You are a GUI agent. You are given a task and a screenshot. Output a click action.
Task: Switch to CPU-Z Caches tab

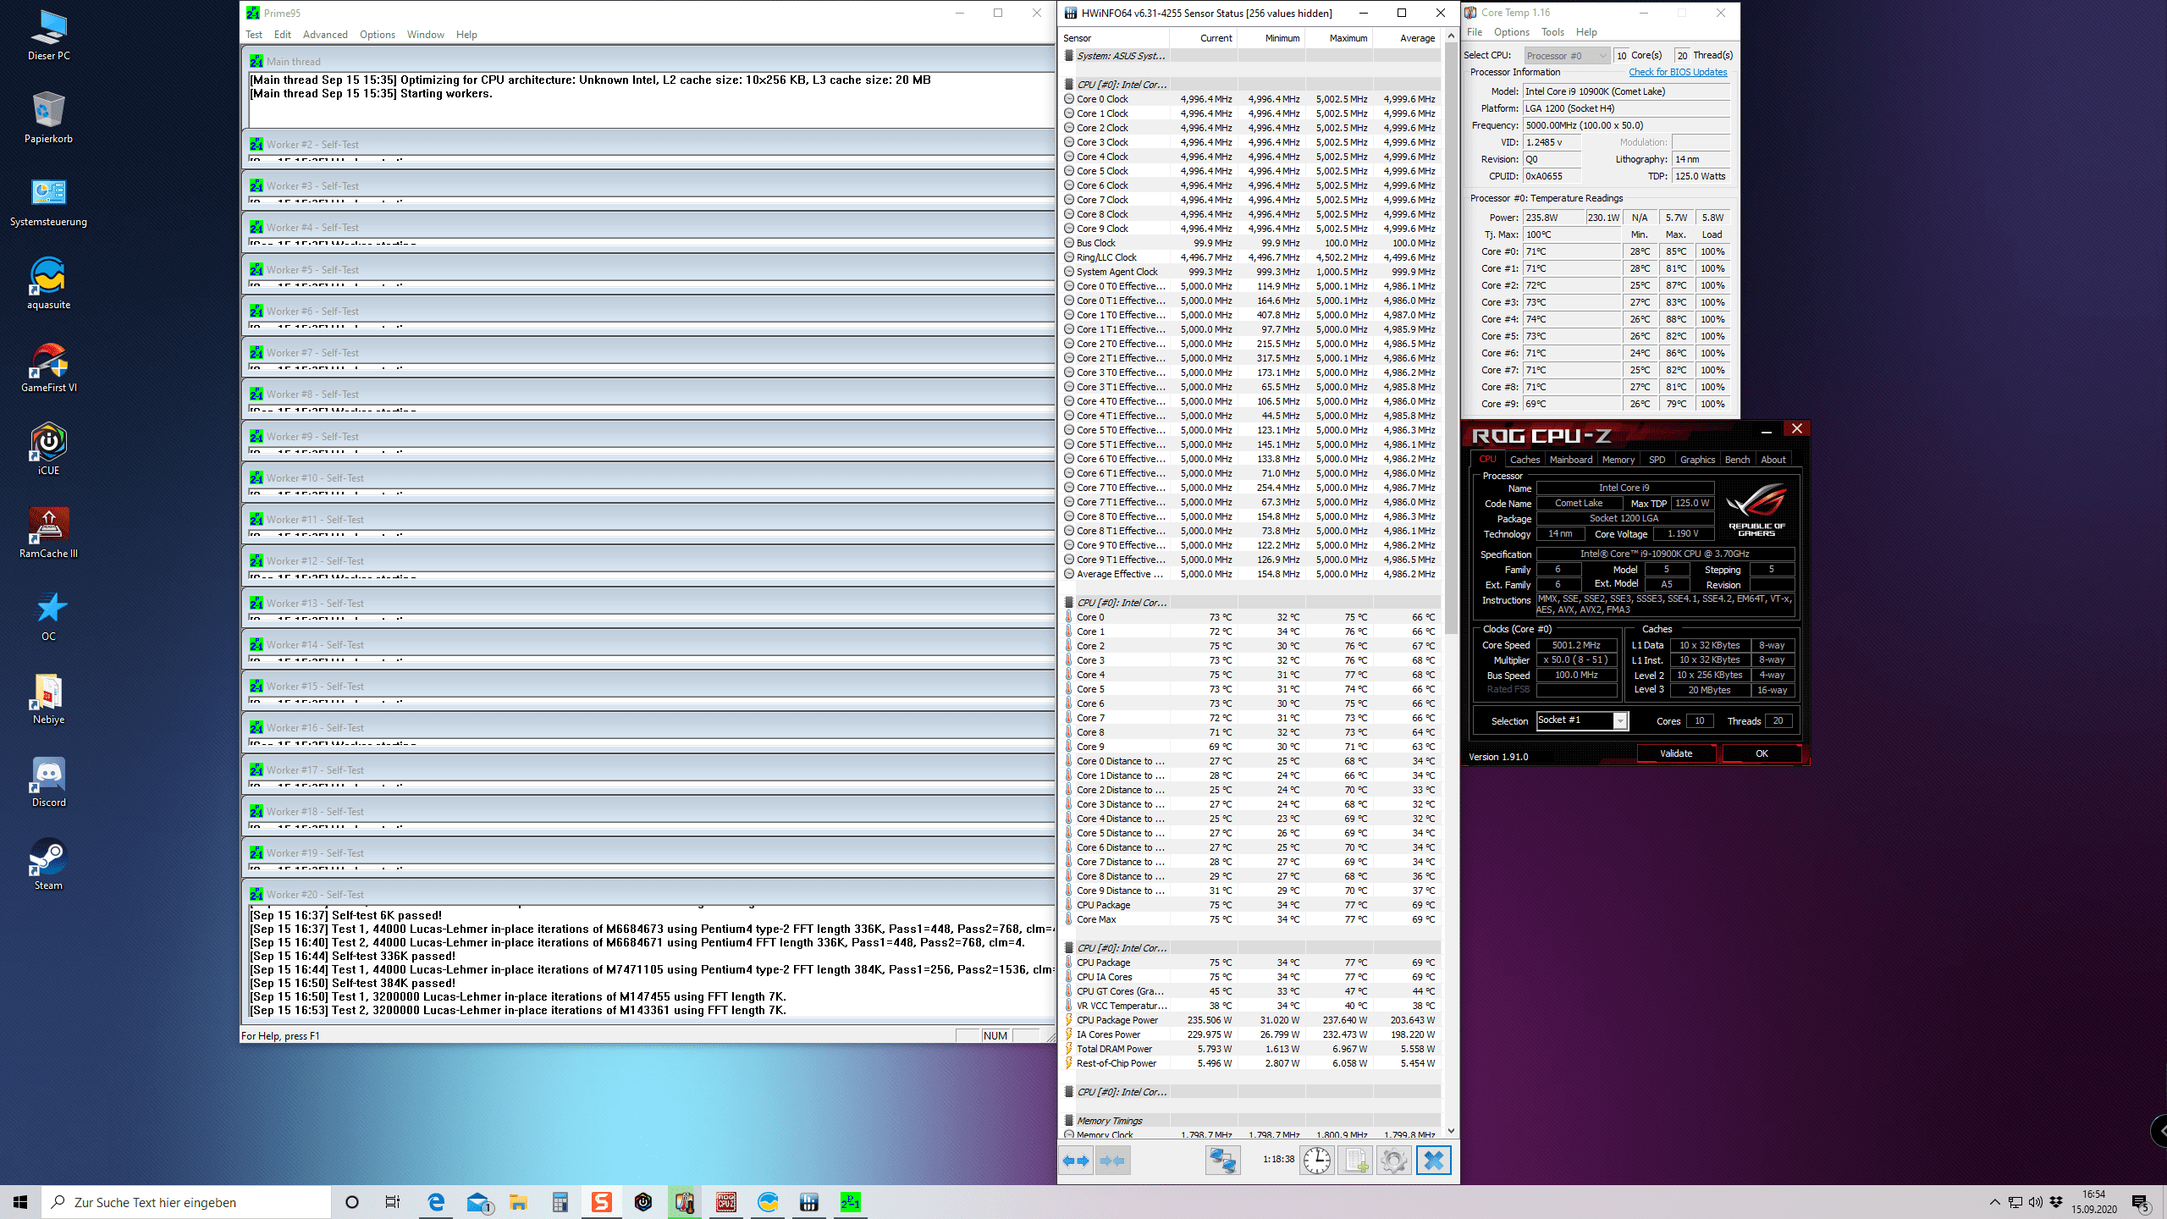1525,460
